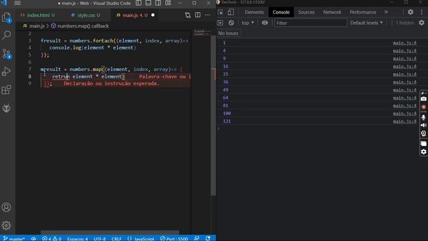Screen dimensions: 428x241
Task: Click the feedback icon in status bar
Action: tap(197, 238)
